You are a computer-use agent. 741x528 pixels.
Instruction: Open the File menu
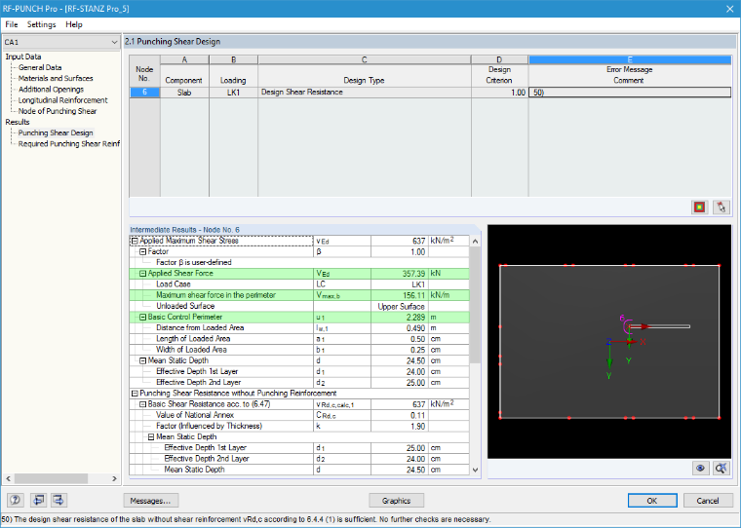click(12, 24)
